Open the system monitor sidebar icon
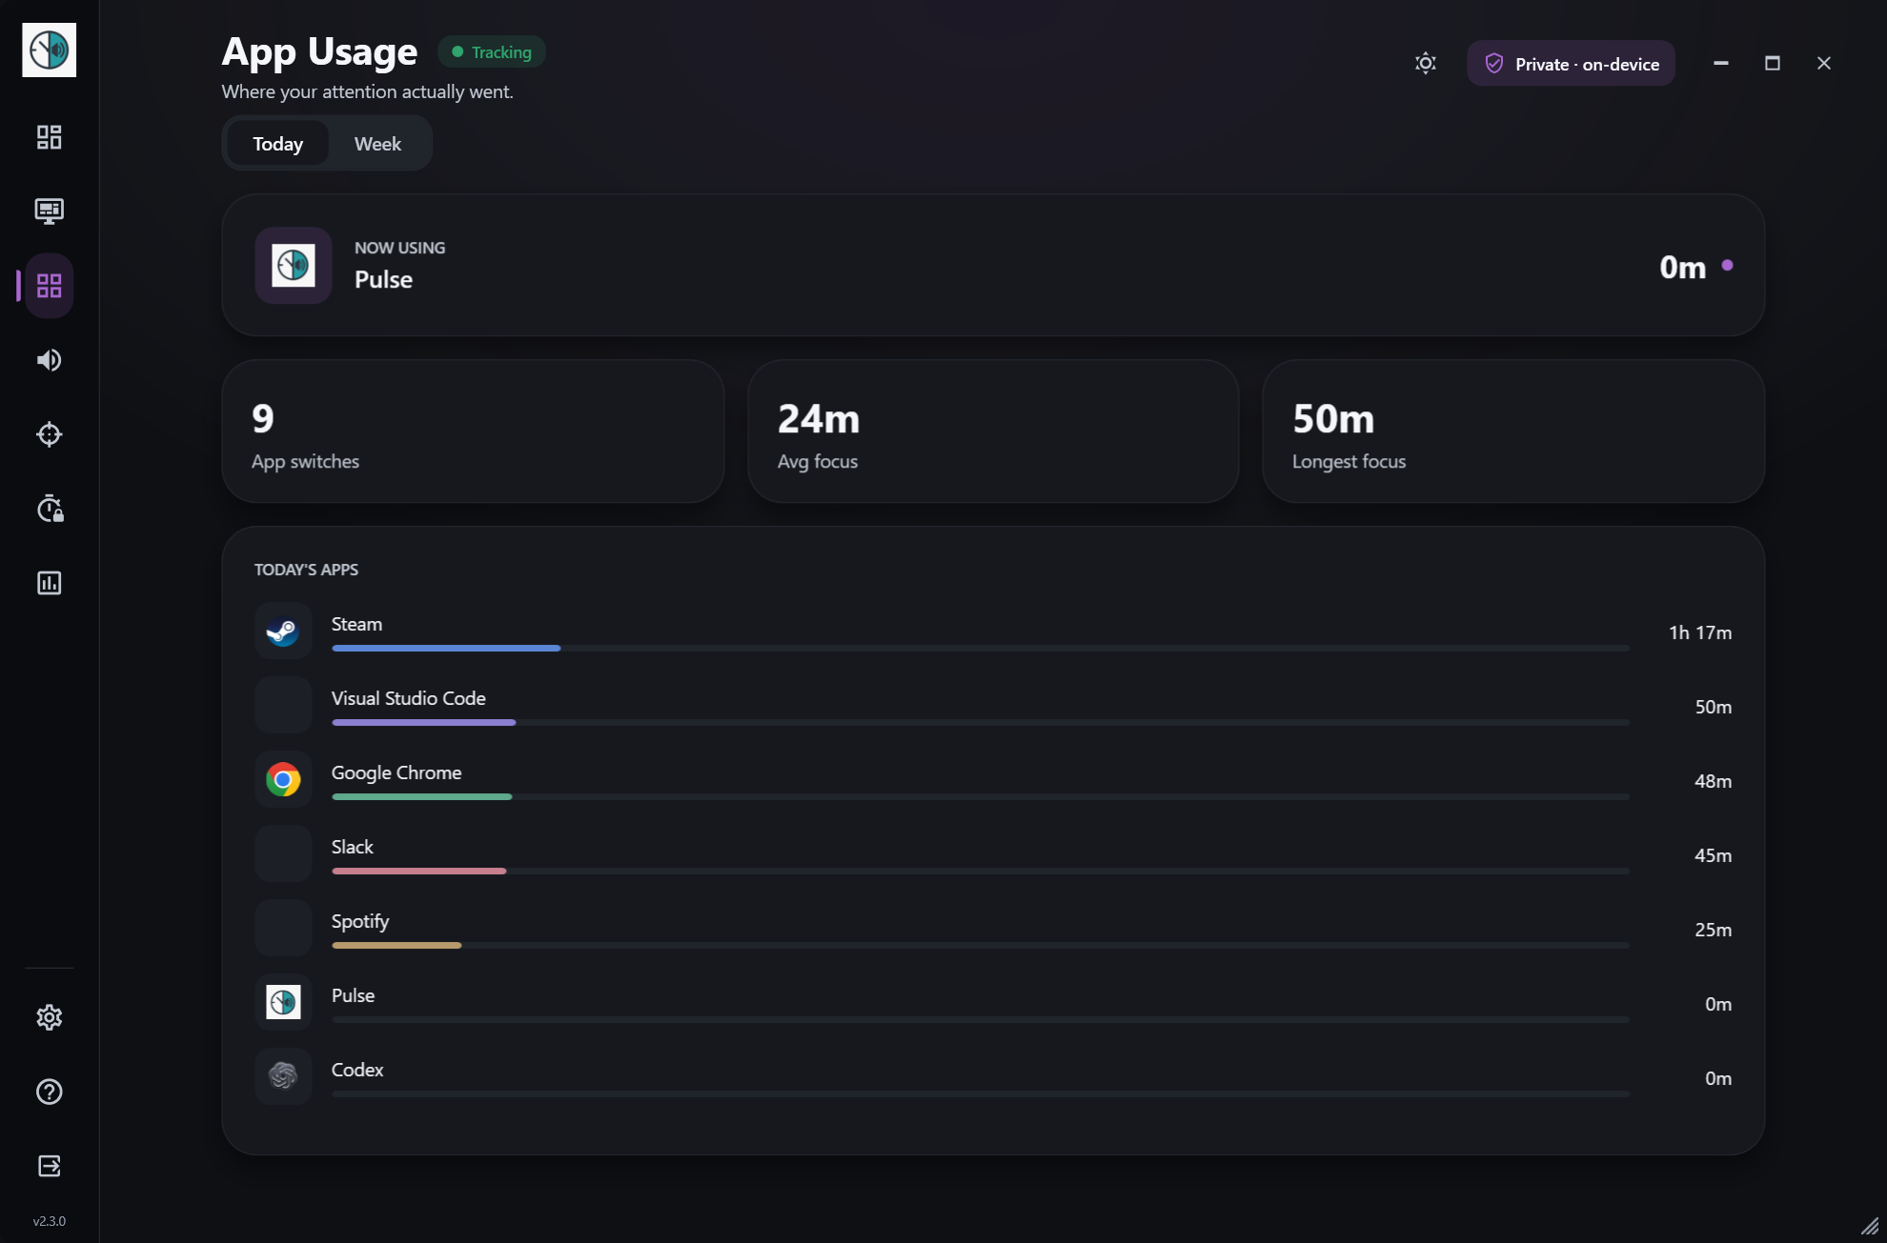This screenshot has width=1887, height=1243. click(49, 211)
